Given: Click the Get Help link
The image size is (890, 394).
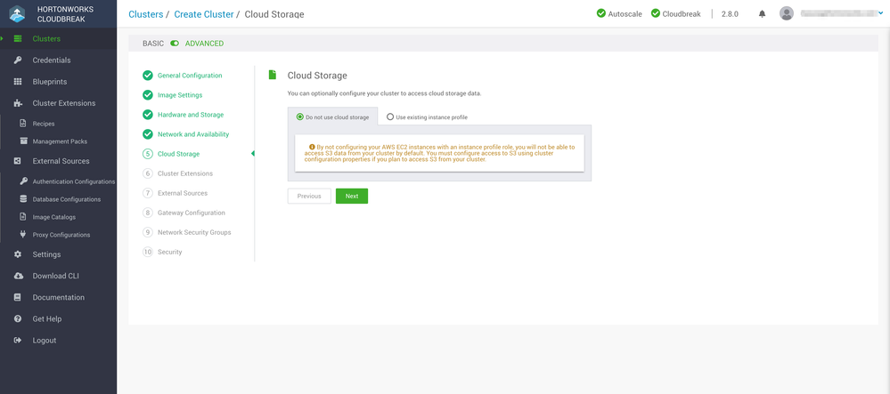Looking at the screenshot, I should click(47, 318).
